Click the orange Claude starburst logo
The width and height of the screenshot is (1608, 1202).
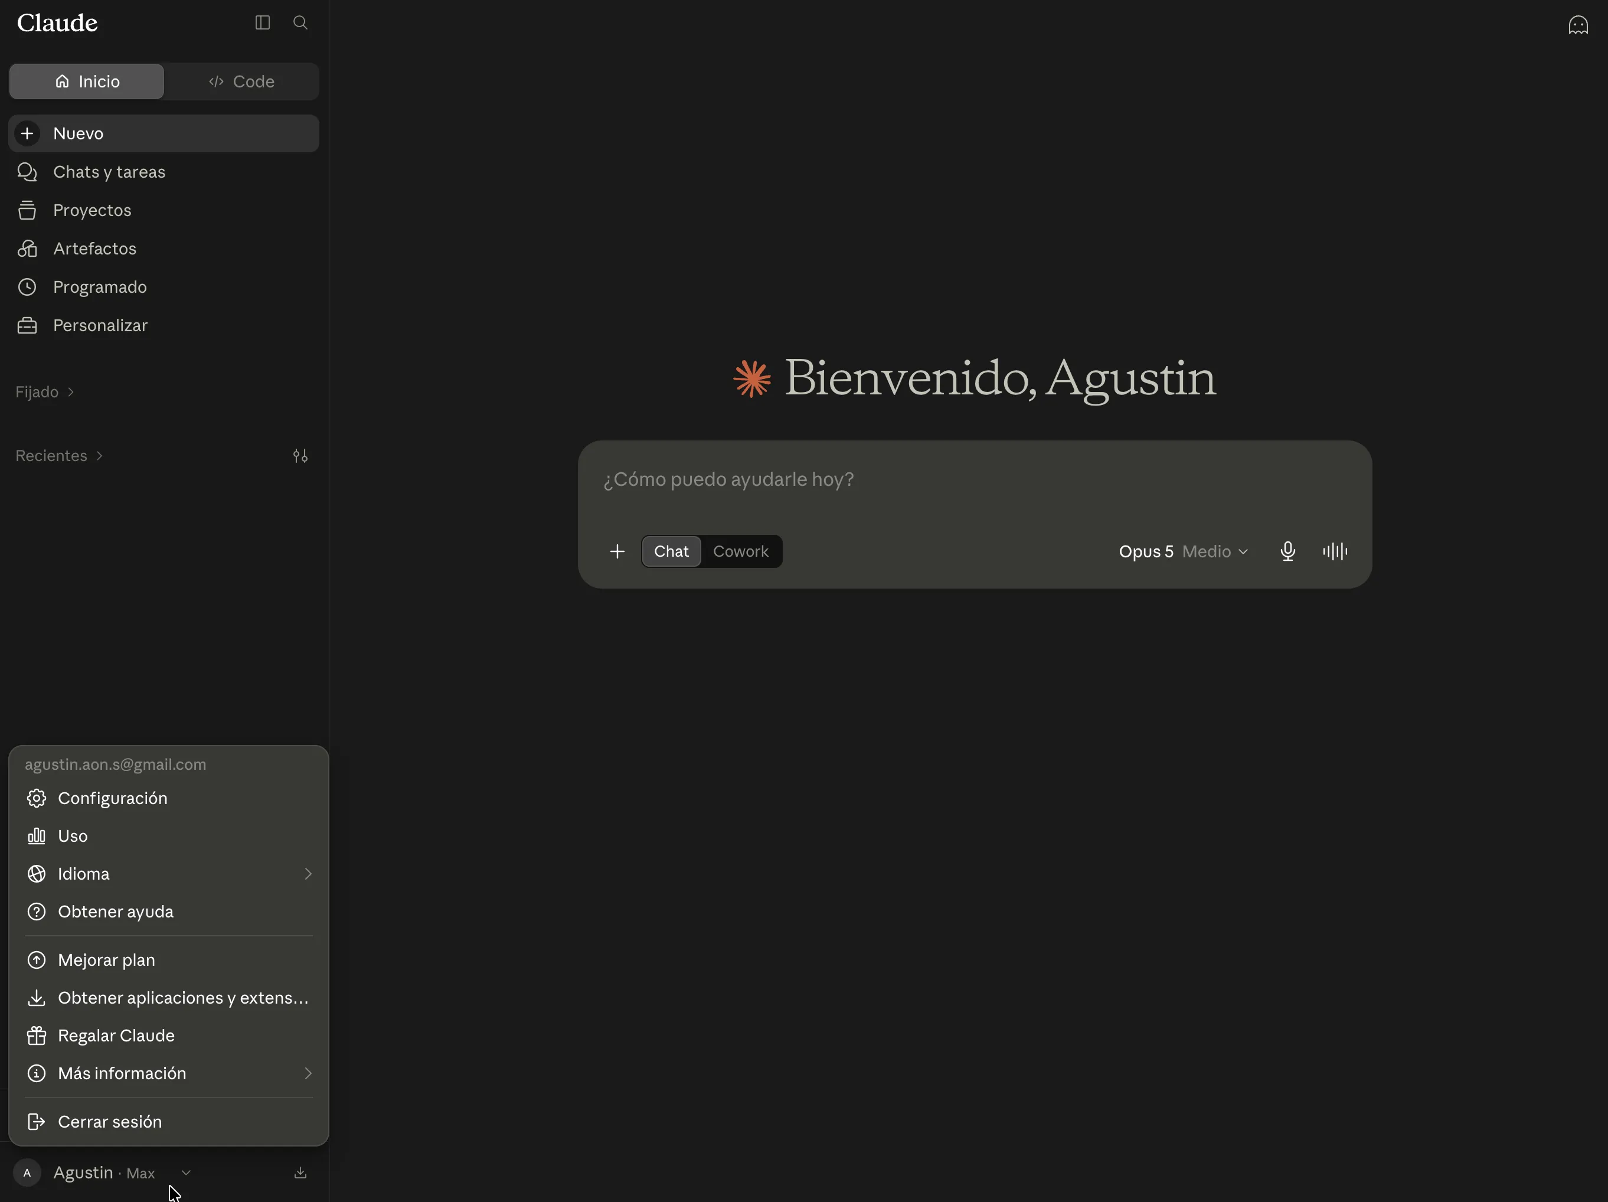(x=751, y=378)
